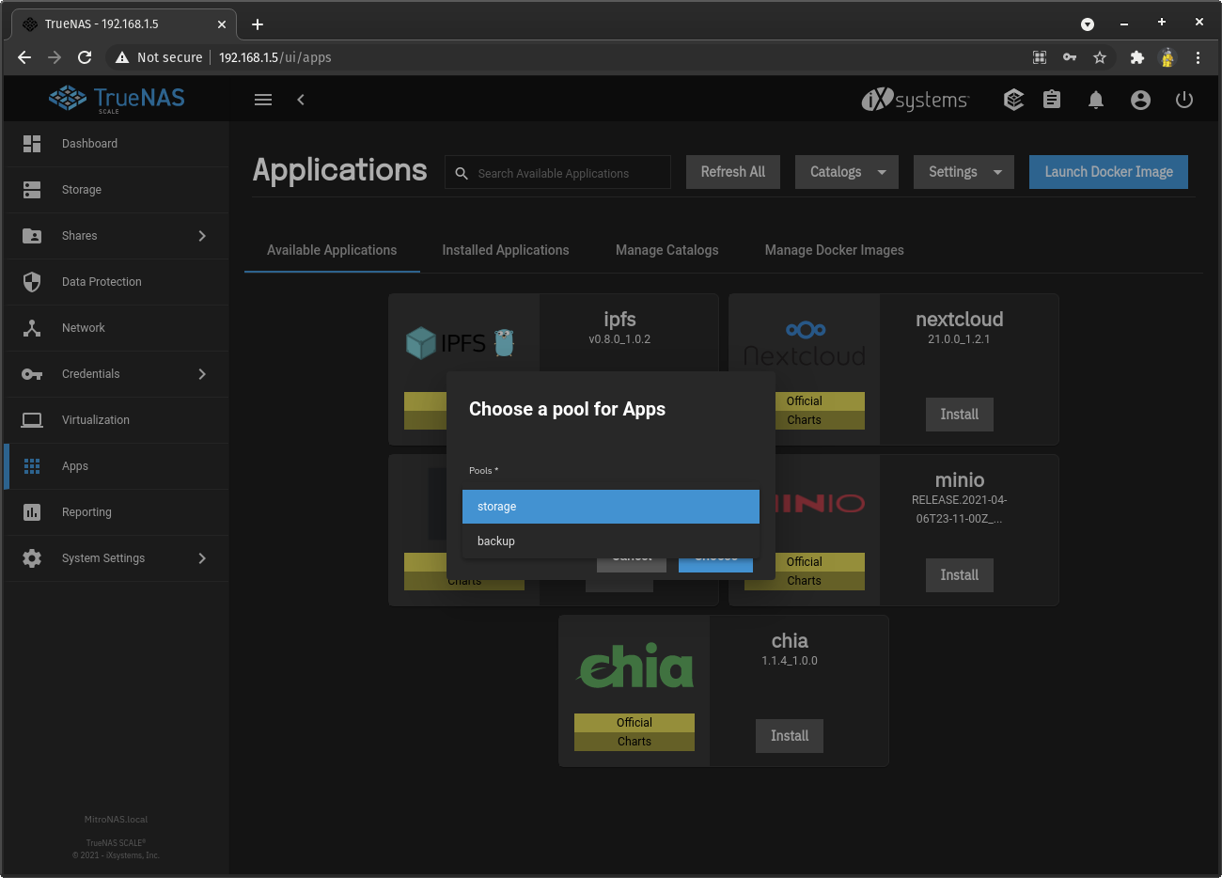Viewport: 1222px width, 878px height.
Task: Click the Shares folder icon
Action: tap(32, 236)
